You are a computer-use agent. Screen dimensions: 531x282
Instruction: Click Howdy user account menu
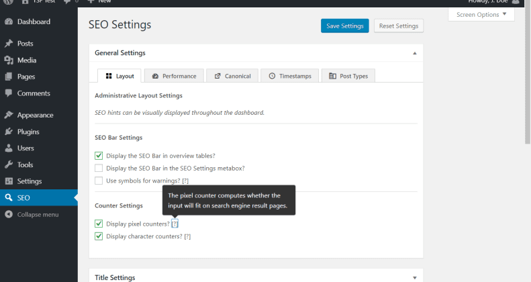[493, 1]
